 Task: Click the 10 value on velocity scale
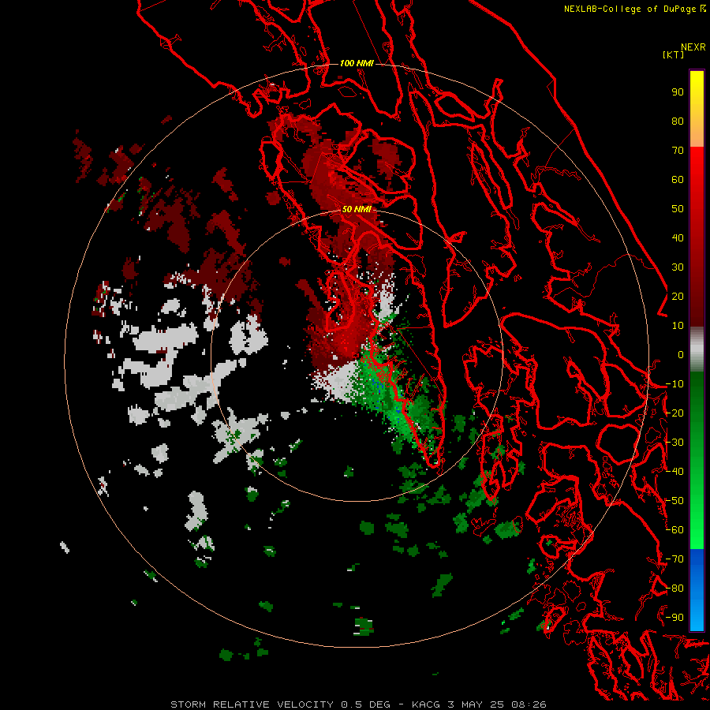[x=678, y=326]
